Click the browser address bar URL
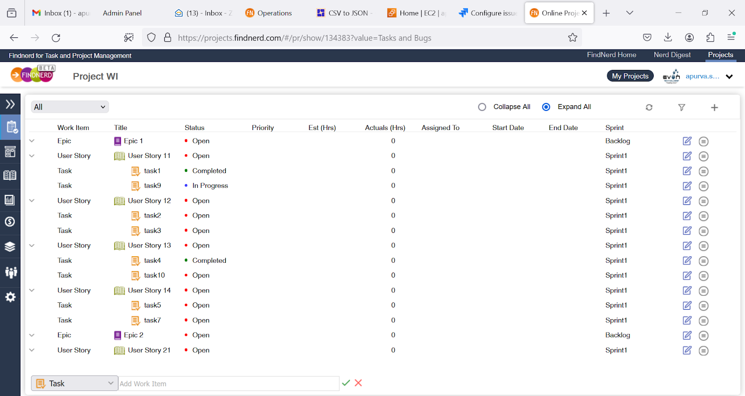Image resolution: width=745 pixels, height=396 pixels. point(305,38)
